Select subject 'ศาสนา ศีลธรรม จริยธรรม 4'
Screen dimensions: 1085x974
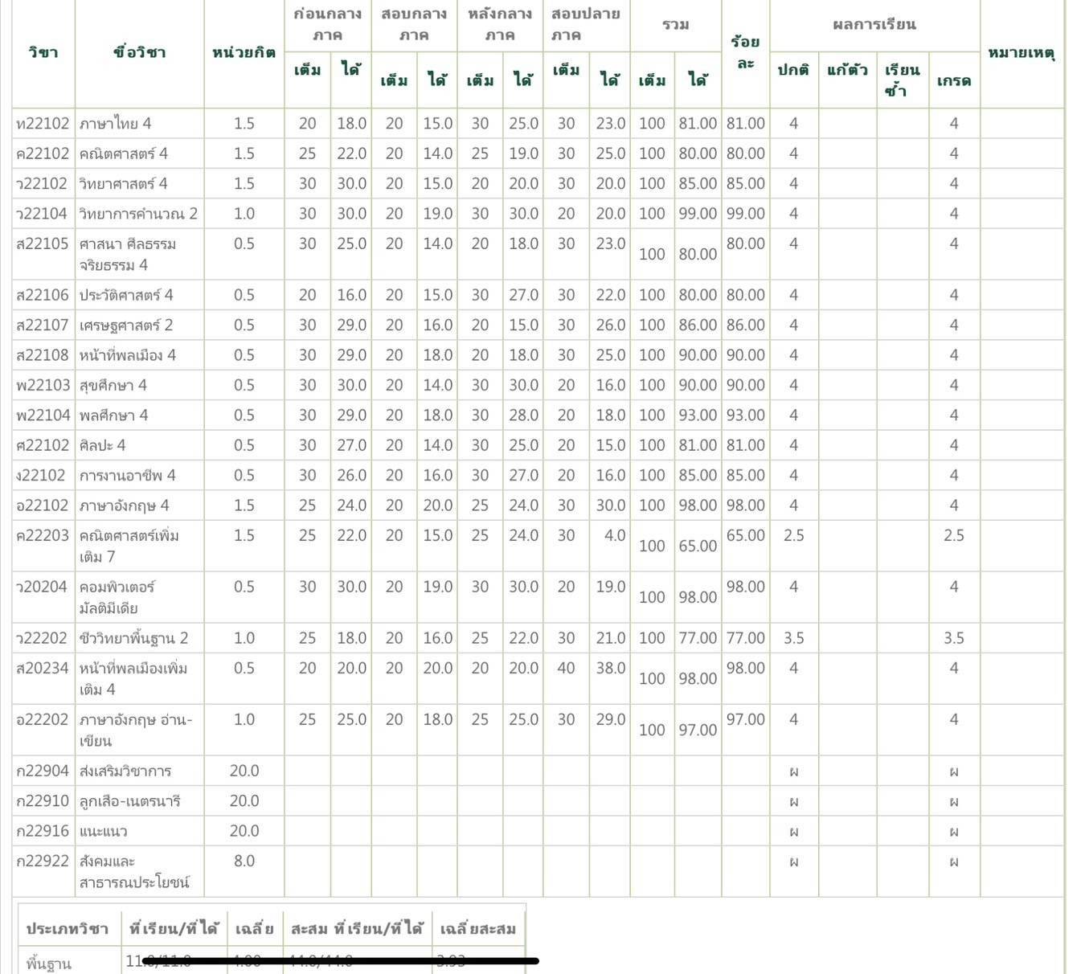coord(128,254)
